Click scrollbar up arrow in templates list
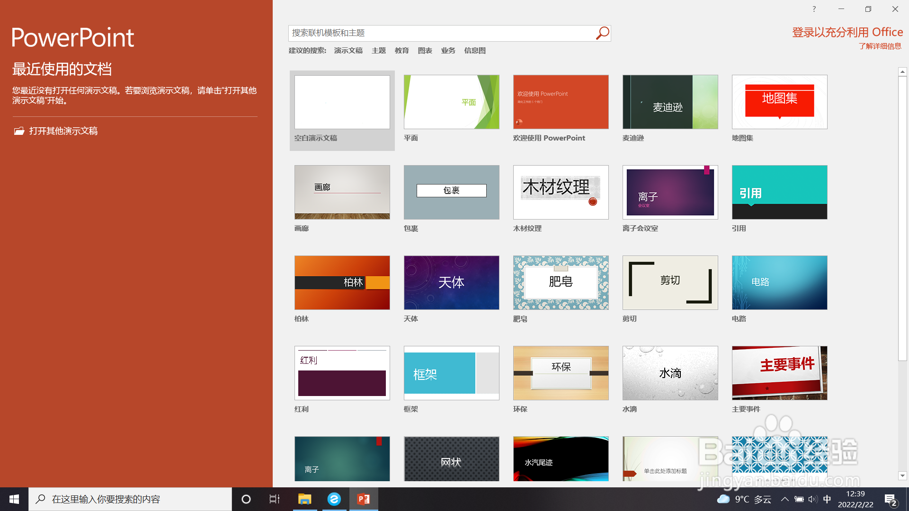909x511 pixels. [x=902, y=71]
